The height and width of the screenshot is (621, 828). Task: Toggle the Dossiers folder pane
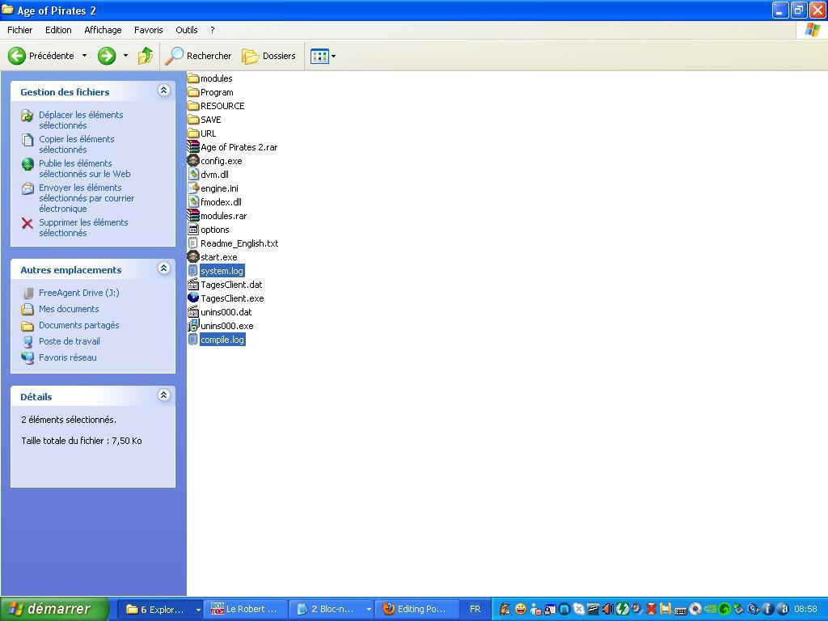(268, 56)
